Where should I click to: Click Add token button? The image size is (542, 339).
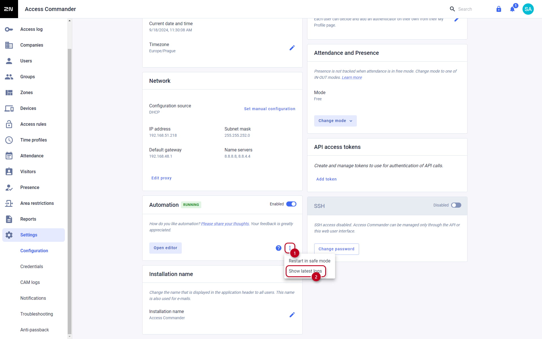click(x=326, y=179)
